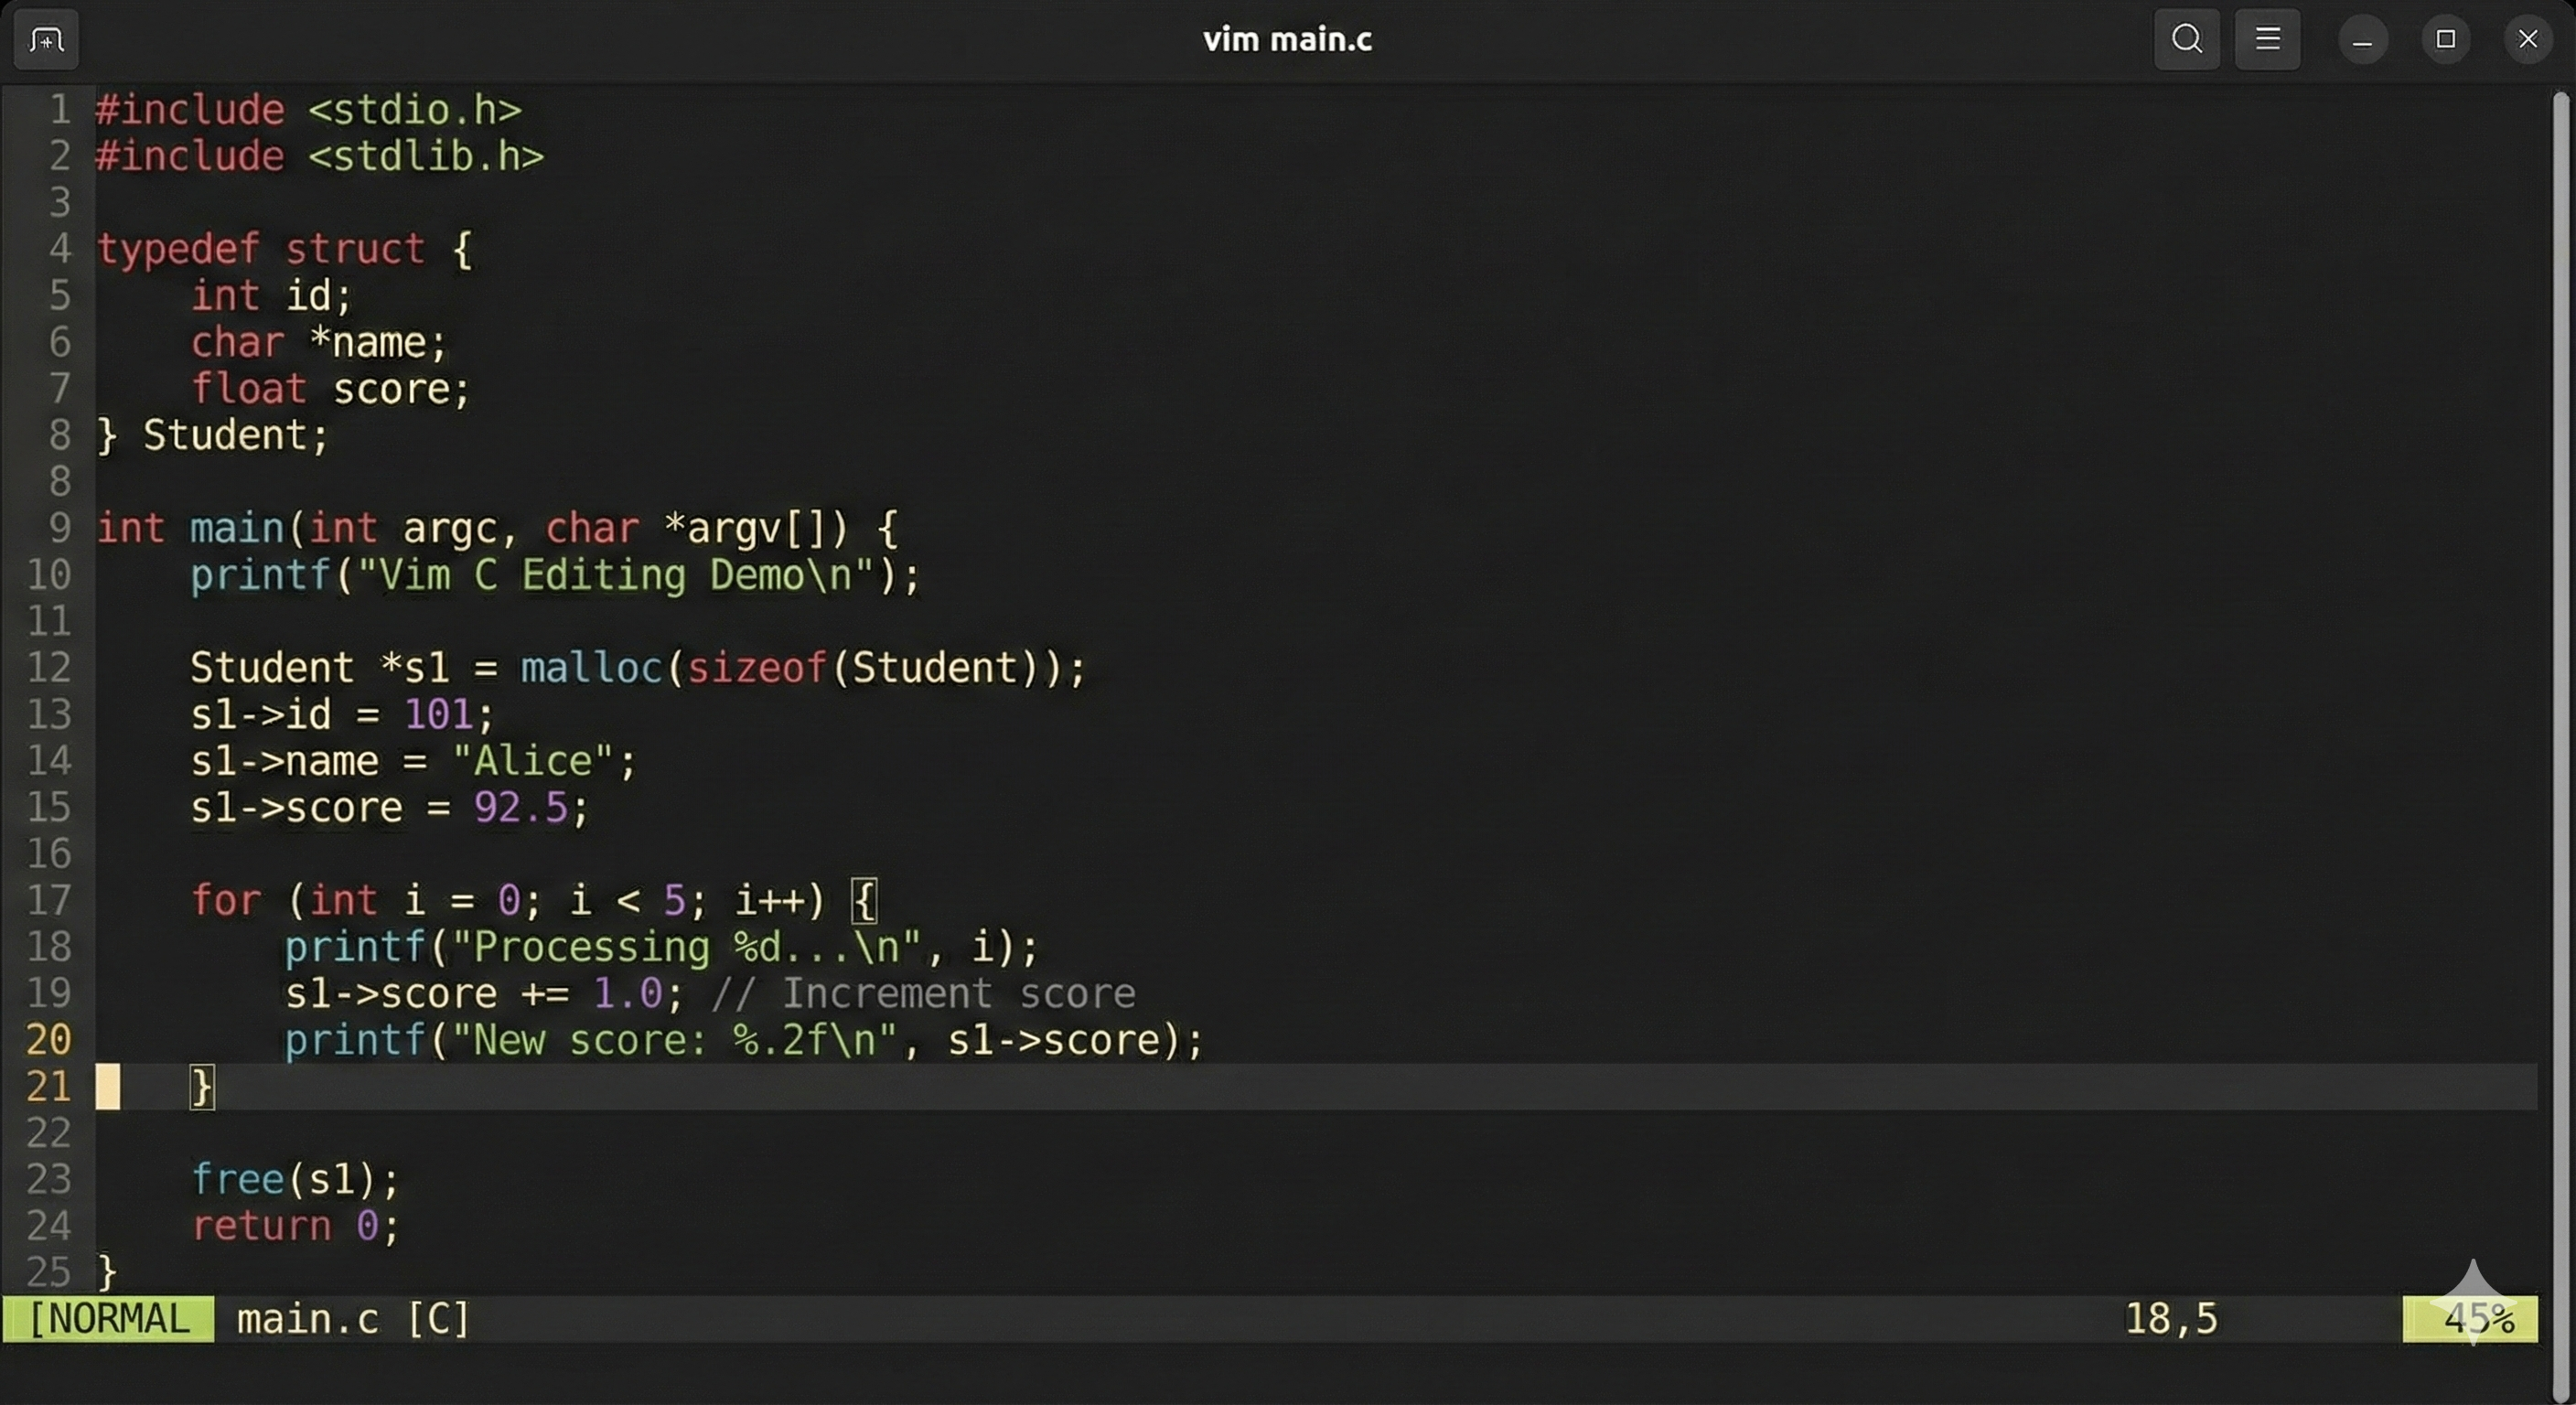Open the hamburger menu in the title bar

[x=2267, y=40]
